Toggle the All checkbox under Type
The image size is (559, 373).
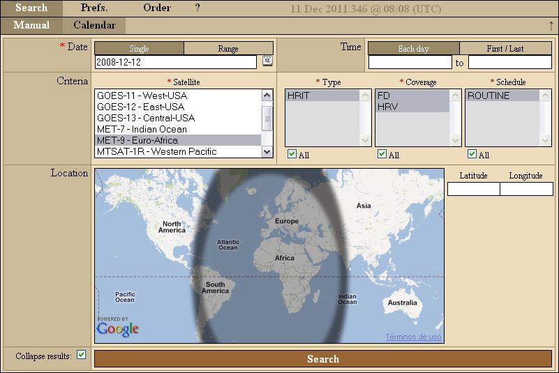click(292, 154)
